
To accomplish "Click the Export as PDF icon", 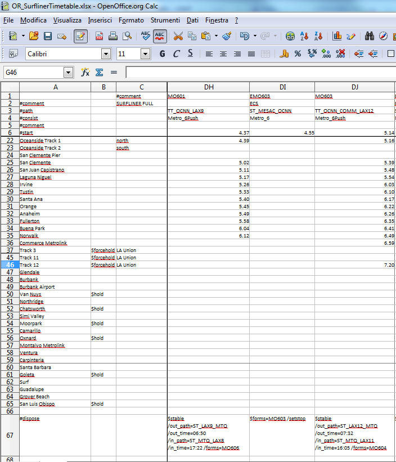I will pyautogui.click(x=100, y=36).
